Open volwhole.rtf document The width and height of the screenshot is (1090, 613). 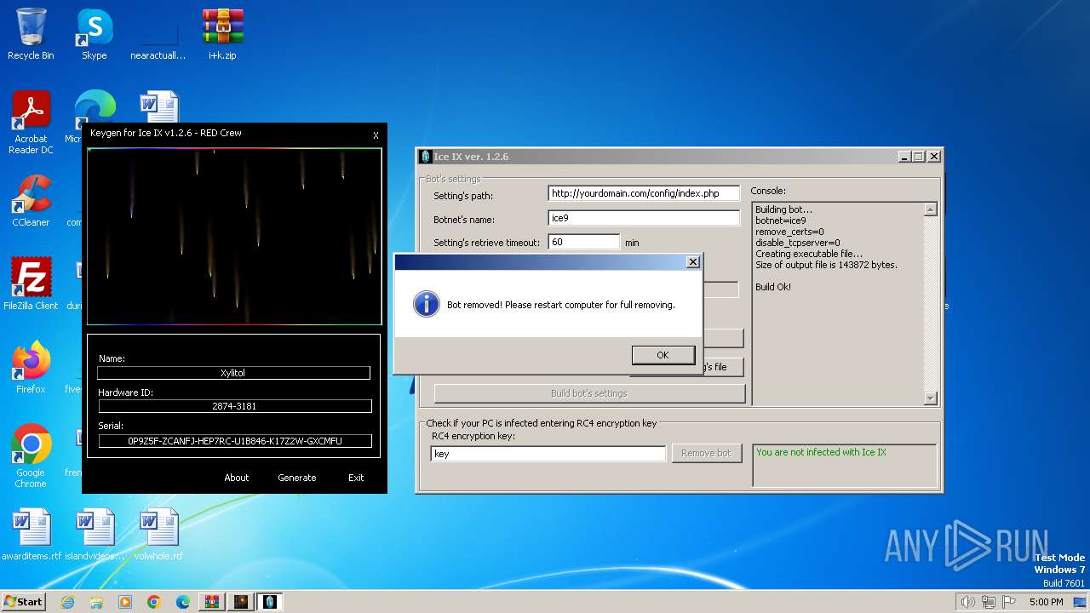(x=158, y=535)
